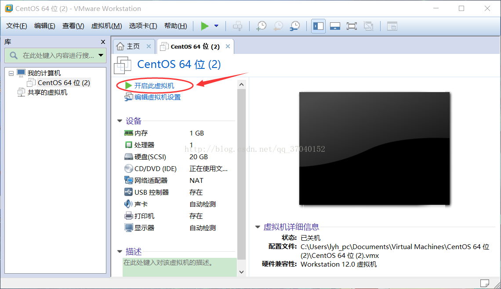Open the 选项卡(T) menu
Image resolution: width=501 pixels, height=289 pixels.
(x=143, y=26)
